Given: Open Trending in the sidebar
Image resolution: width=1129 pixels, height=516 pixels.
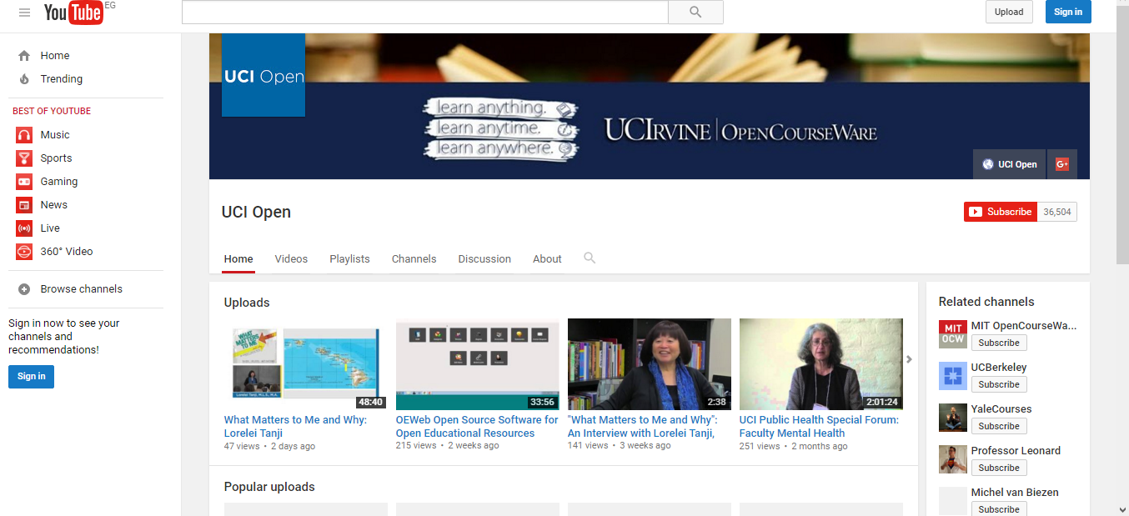Looking at the screenshot, I should (62, 79).
